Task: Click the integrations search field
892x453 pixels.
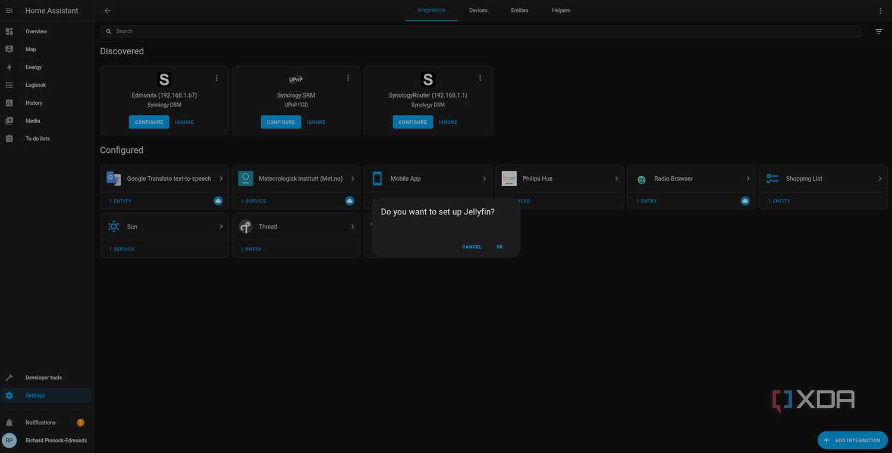Action: pyautogui.click(x=480, y=32)
